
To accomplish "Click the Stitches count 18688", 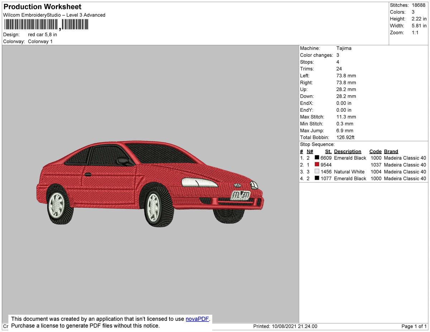I will (x=419, y=5).
